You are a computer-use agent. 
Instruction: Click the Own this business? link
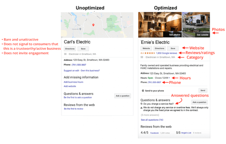click(90, 70)
